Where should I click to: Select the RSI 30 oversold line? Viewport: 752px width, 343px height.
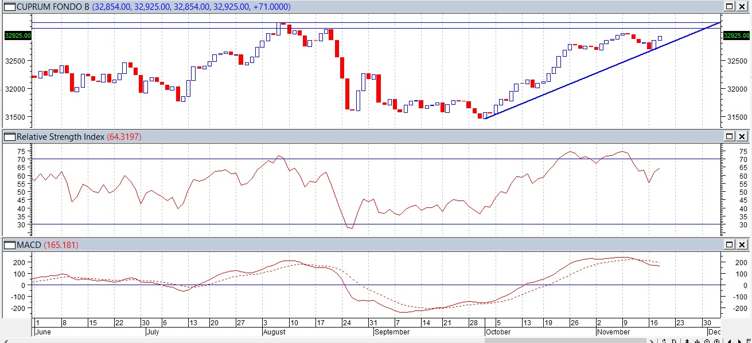376,224
